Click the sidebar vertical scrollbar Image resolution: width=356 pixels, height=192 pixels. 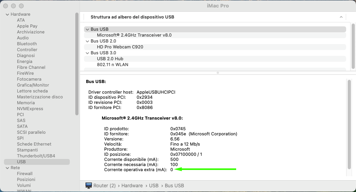pyautogui.click(x=77, y=64)
